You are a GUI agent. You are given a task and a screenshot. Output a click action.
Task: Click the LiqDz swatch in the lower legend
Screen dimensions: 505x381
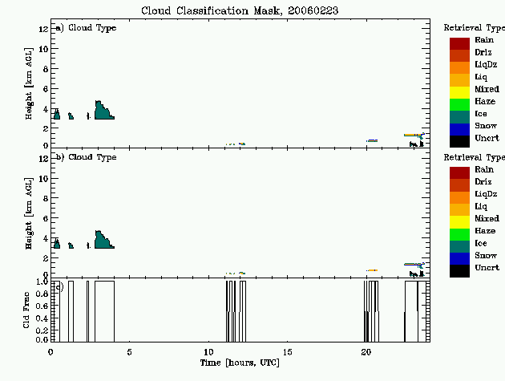[459, 197]
